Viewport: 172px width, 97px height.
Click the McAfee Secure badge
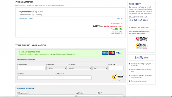pyautogui.click(x=141, y=39)
